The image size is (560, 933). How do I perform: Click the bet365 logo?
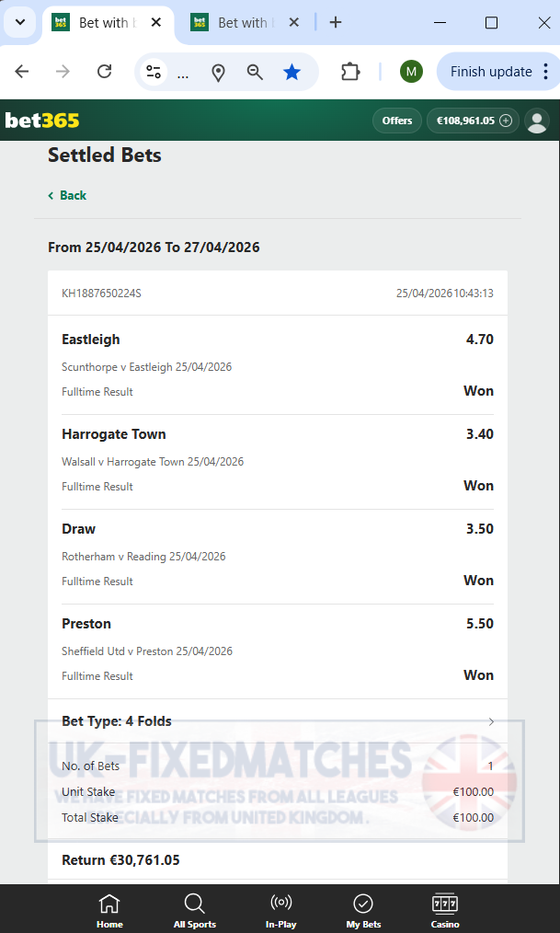click(x=42, y=121)
